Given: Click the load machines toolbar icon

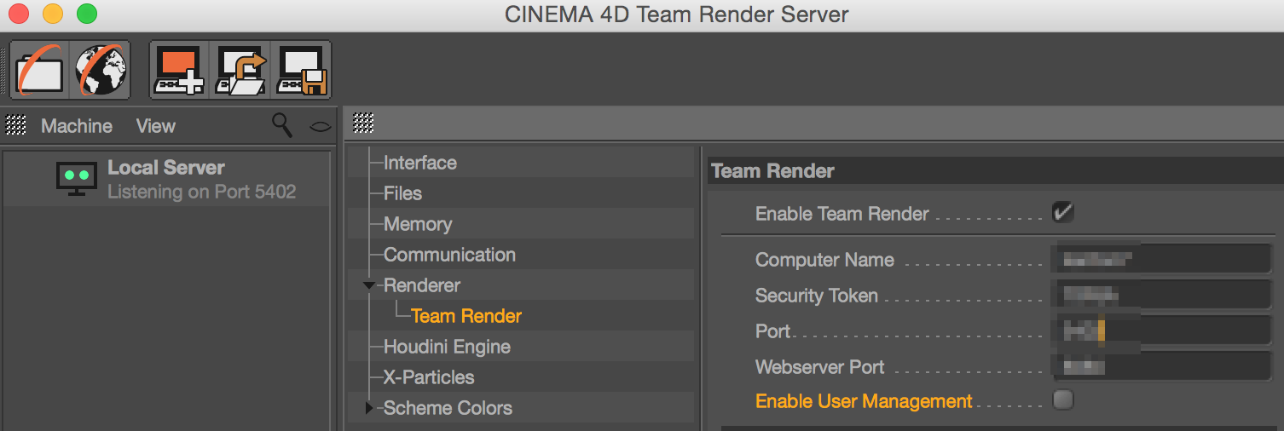Looking at the screenshot, I should [x=240, y=70].
